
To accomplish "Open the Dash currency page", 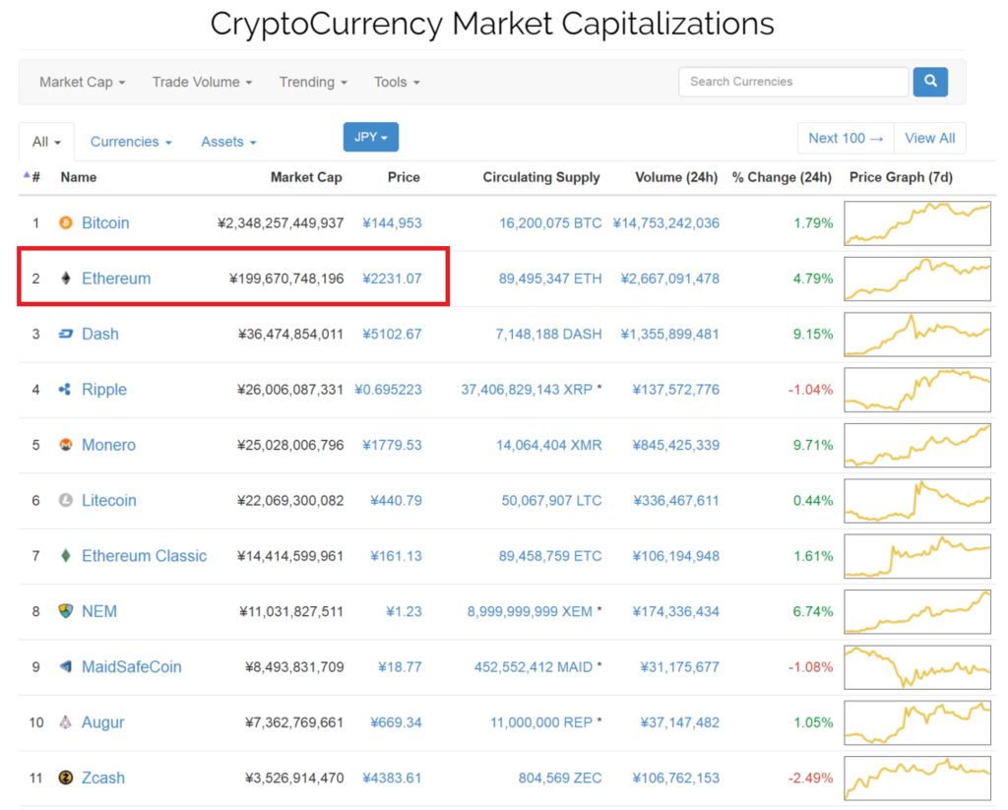I will (100, 334).
